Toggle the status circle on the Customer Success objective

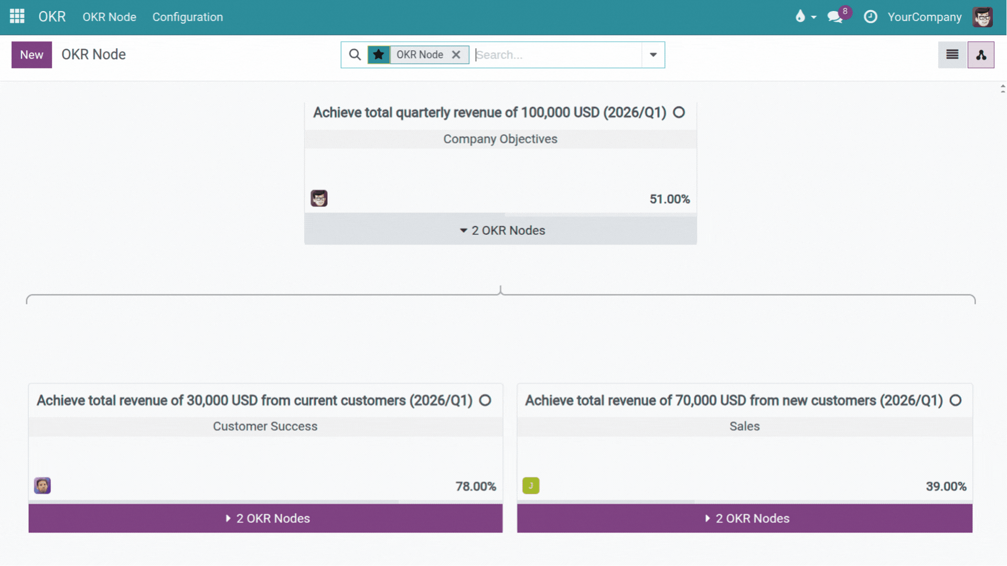click(x=485, y=400)
